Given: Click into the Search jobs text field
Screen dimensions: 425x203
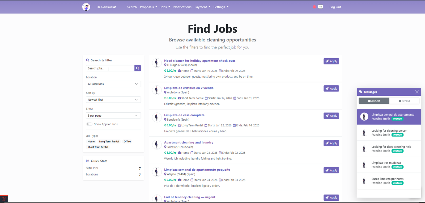Looking at the screenshot, I should 110,68.
